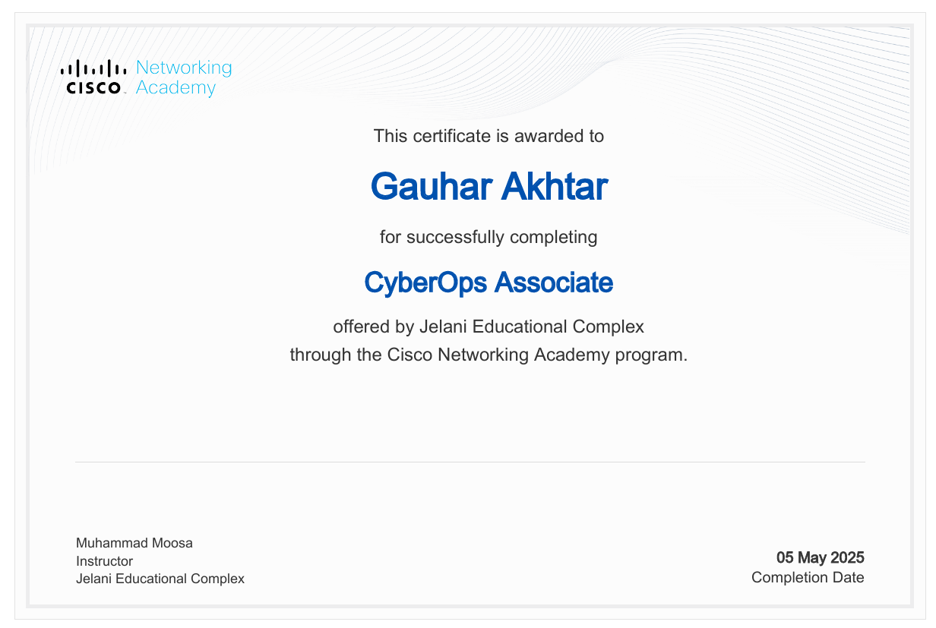Click the 'Completion Date' label
The height and width of the screenshot is (628, 936).
(808, 578)
